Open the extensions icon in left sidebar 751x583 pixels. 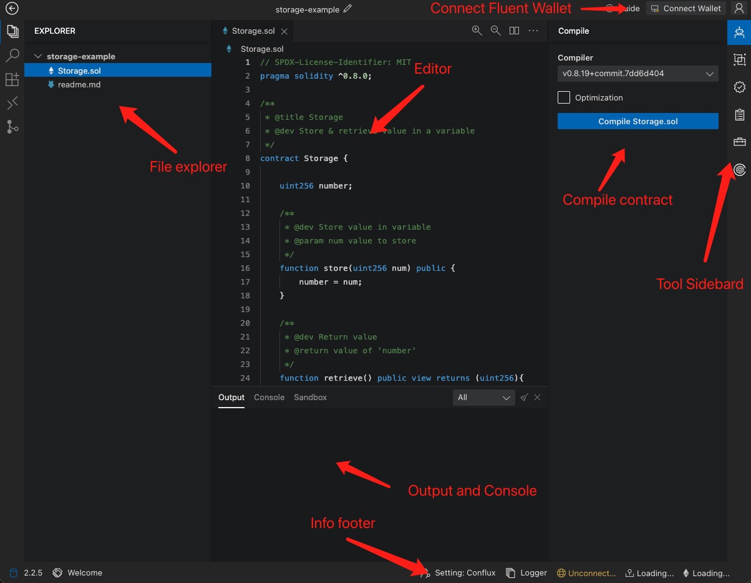[x=12, y=79]
